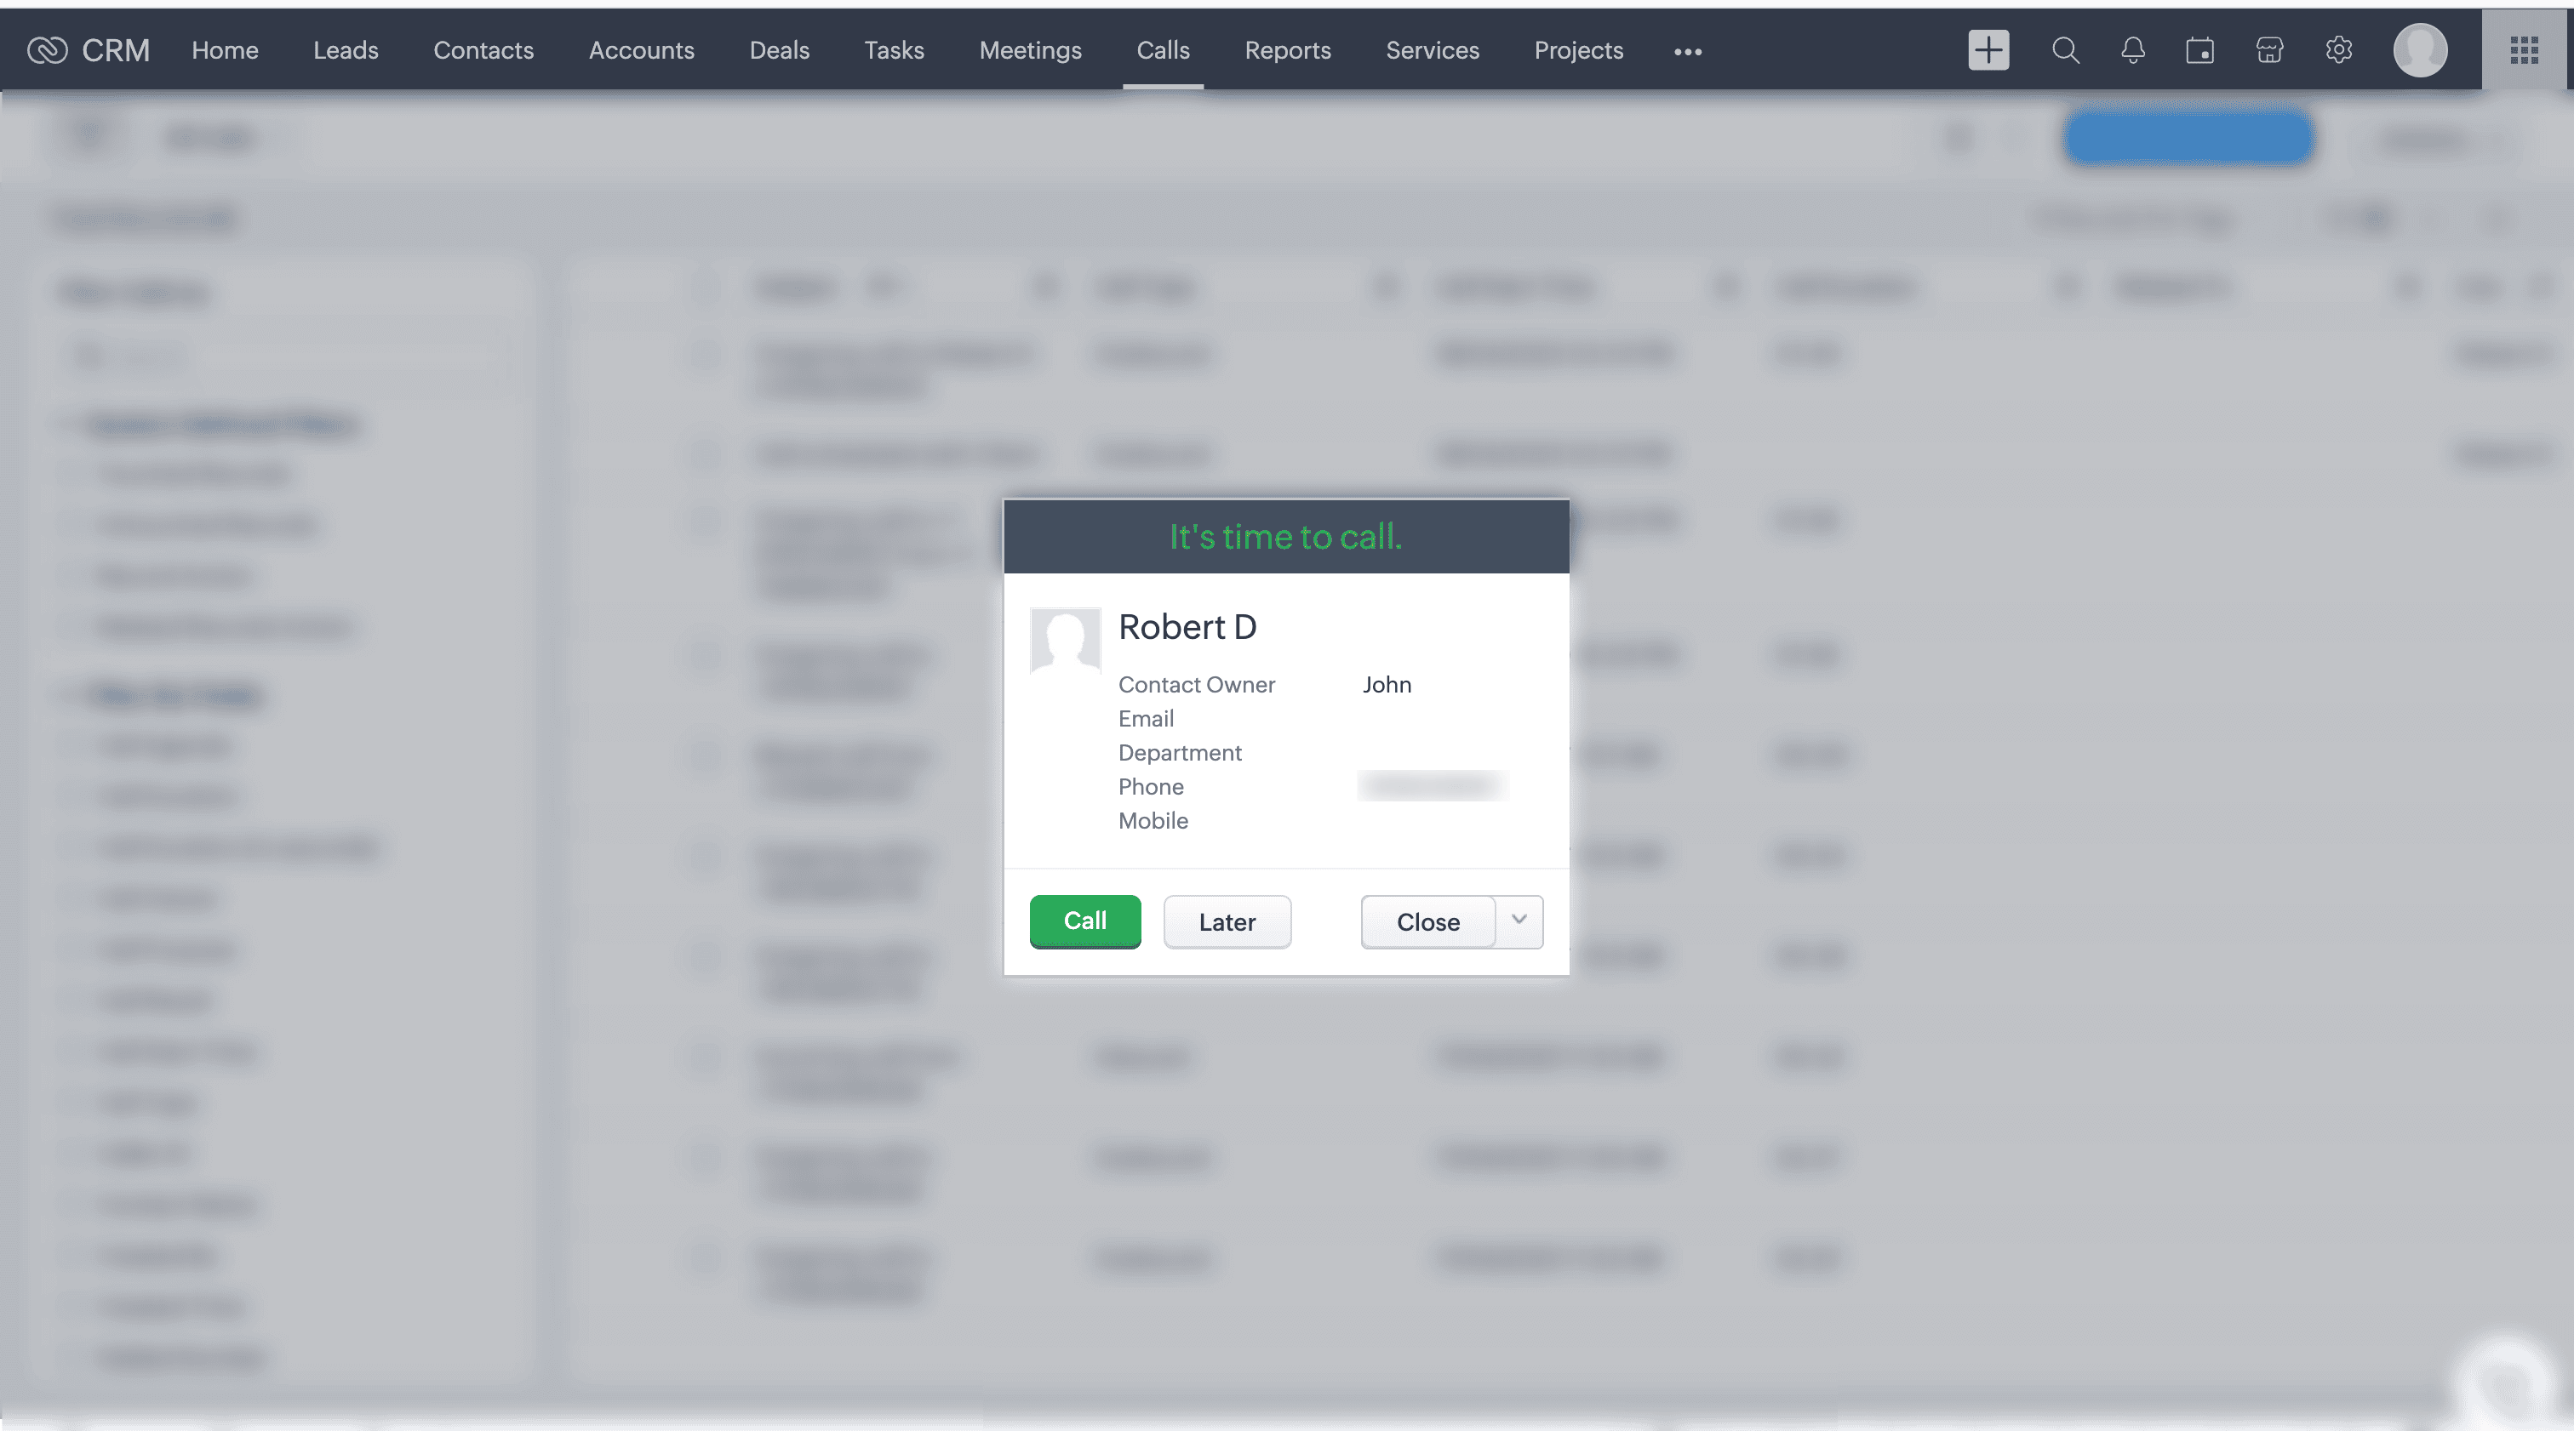The height and width of the screenshot is (1431, 2574).
Task: Open the Meetings tab
Action: pyautogui.click(x=1030, y=50)
